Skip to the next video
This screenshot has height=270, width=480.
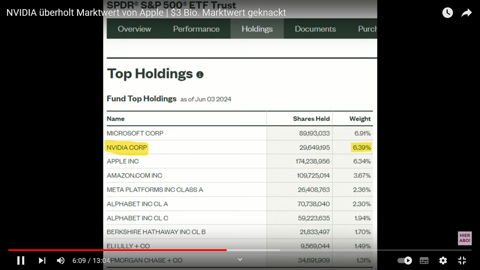(x=42, y=261)
